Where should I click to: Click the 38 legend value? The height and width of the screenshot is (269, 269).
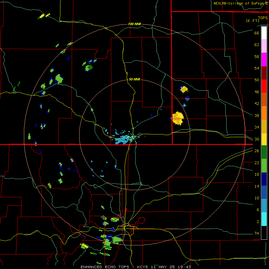(x=257, y=115)
